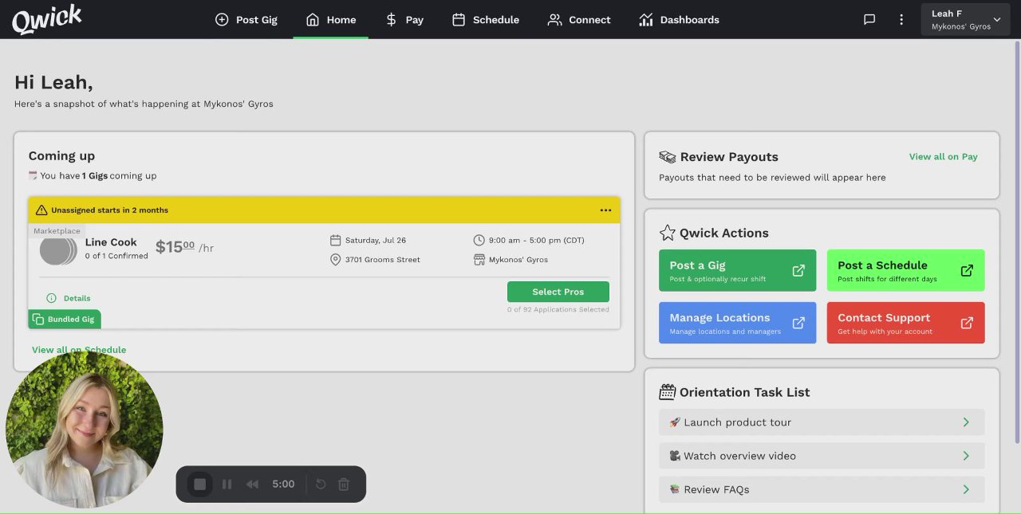Restart the recording with the undo icon
The height and width of the screenshot is (514, 1021).
321,484
